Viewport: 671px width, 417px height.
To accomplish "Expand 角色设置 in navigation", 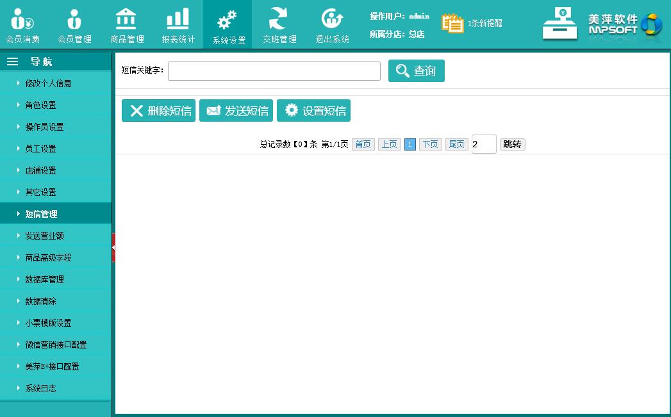I will (x=40, y=105).
